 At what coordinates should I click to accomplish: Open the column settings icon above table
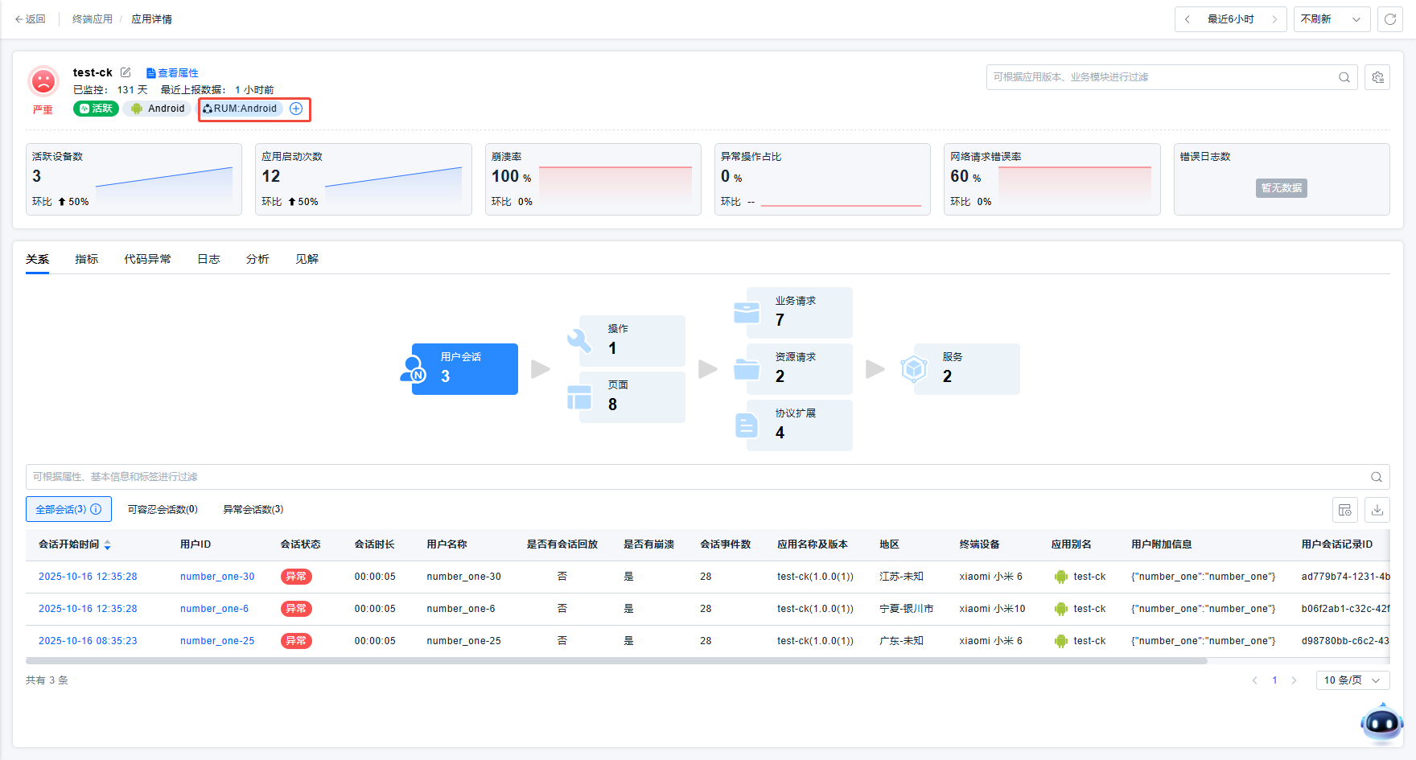click(1344, 510)
